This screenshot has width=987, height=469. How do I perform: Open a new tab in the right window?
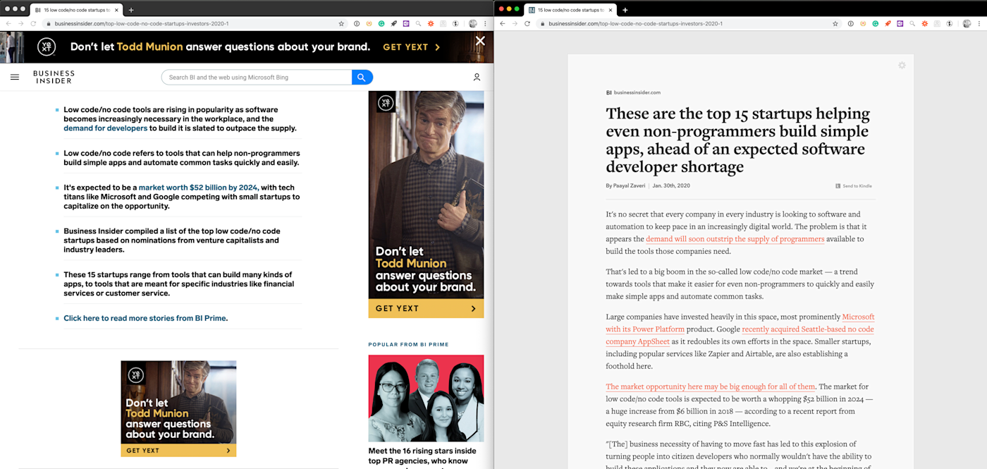click(x=625, y=10)
